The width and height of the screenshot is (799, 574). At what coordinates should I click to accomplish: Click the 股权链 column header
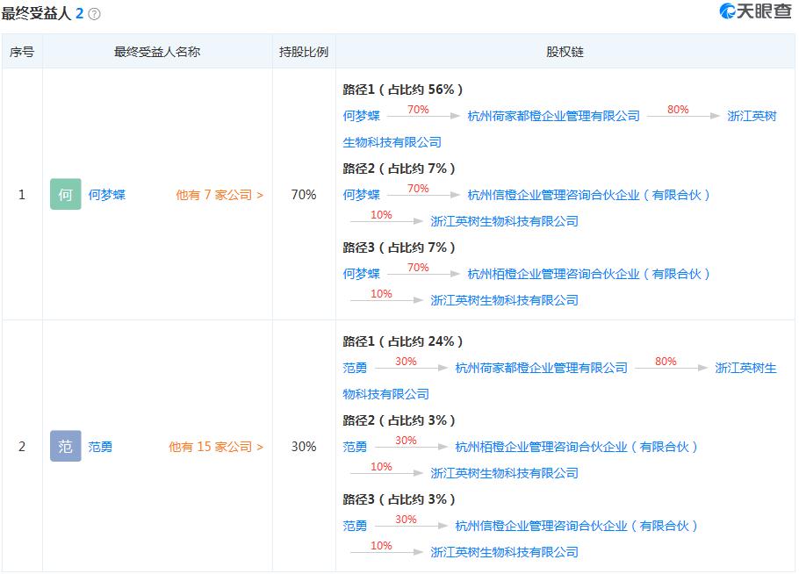pos(565,51)
